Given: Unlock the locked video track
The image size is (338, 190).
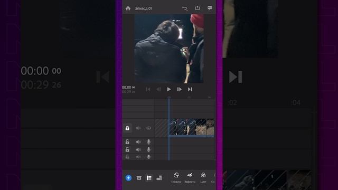Looking at the screenshot, I should (x=127, y=128).
